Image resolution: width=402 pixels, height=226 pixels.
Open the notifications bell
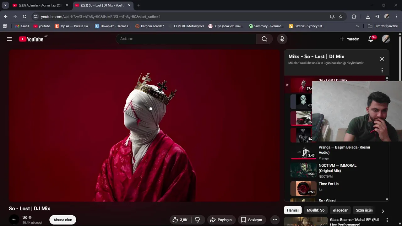(371, 39)
